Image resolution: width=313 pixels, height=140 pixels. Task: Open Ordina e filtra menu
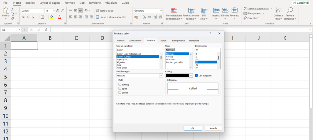[278, 14]
